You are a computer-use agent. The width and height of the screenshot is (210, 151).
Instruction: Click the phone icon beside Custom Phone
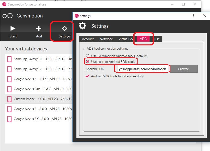(x=9, y=99)
